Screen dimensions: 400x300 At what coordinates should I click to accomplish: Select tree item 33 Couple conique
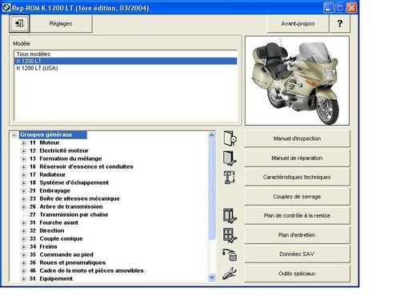coord(56,238)
